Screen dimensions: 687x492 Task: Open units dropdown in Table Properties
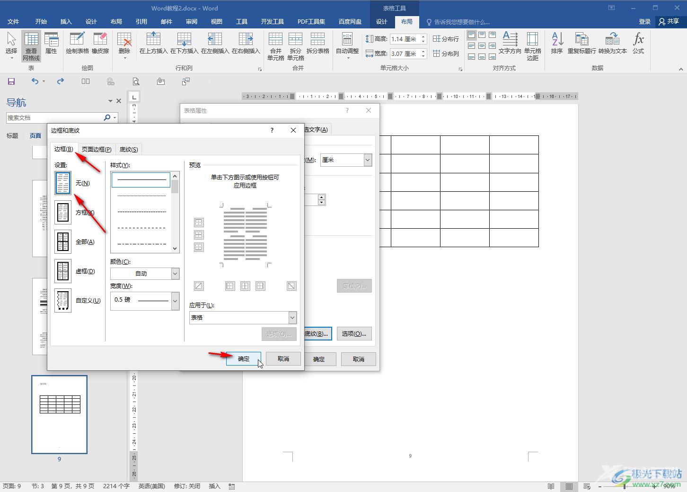(368, 160)
